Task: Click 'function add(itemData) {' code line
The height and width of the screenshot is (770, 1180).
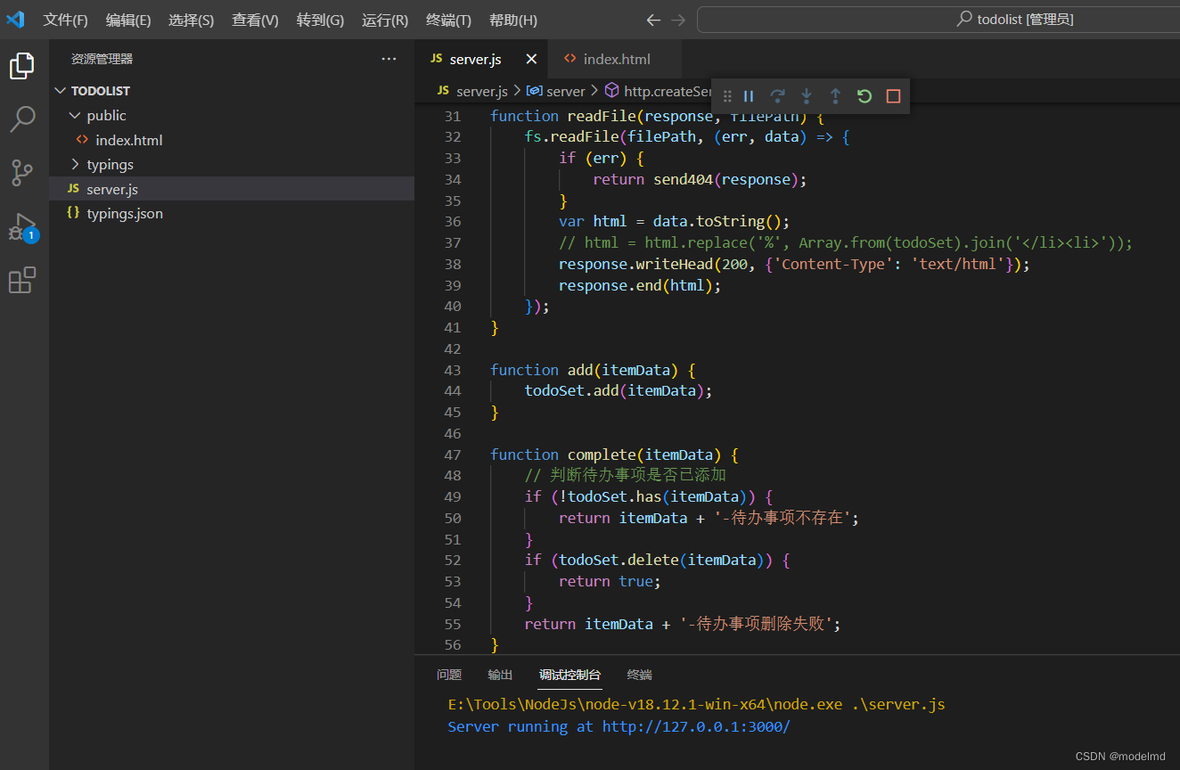Action: [x=593, y=370]
